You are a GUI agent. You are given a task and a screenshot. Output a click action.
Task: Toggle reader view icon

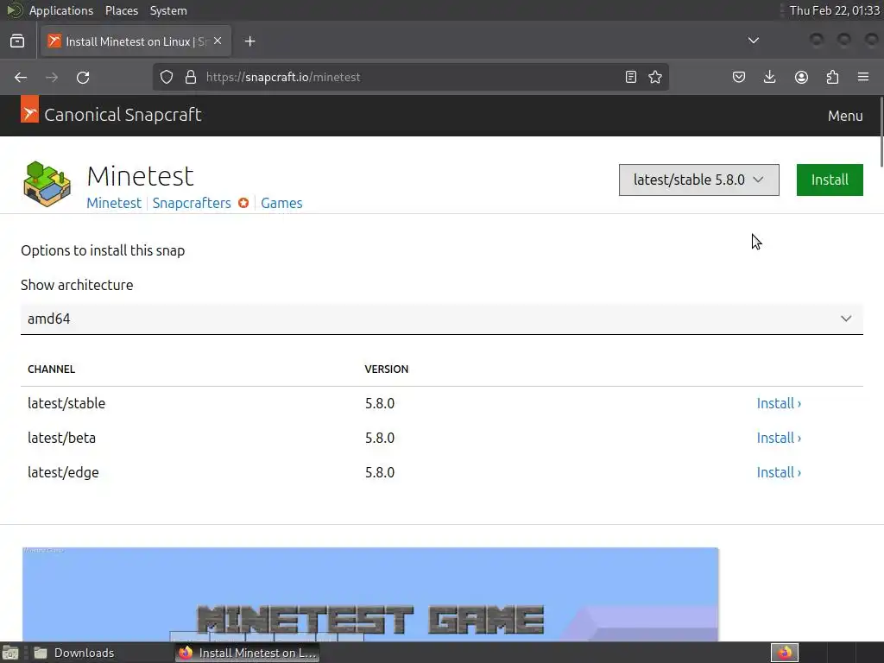(x=631, y=77)
